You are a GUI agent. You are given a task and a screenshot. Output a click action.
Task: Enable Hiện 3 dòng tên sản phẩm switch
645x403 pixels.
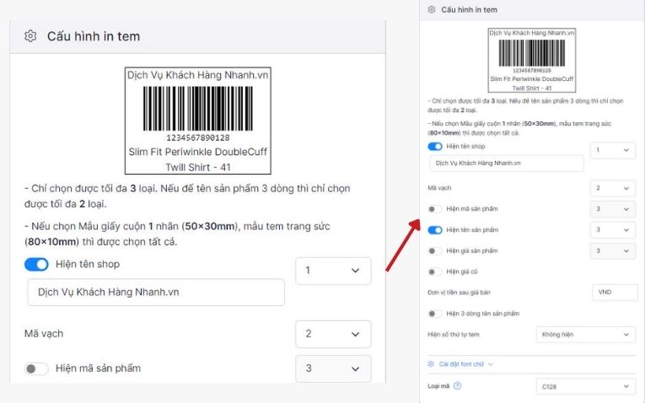(x=435, y=314)
